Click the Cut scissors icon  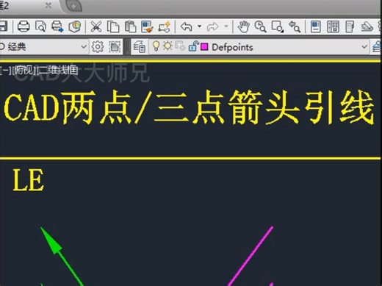[x=96, y=26]
